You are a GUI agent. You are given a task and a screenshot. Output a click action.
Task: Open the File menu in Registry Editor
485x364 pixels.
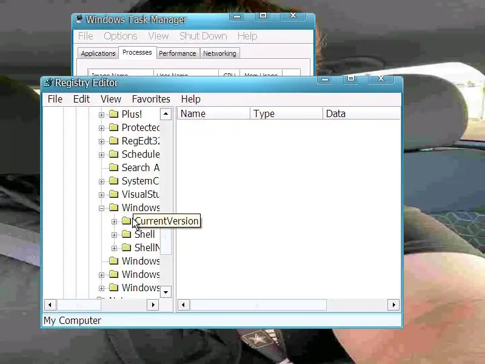pos(55,99)
